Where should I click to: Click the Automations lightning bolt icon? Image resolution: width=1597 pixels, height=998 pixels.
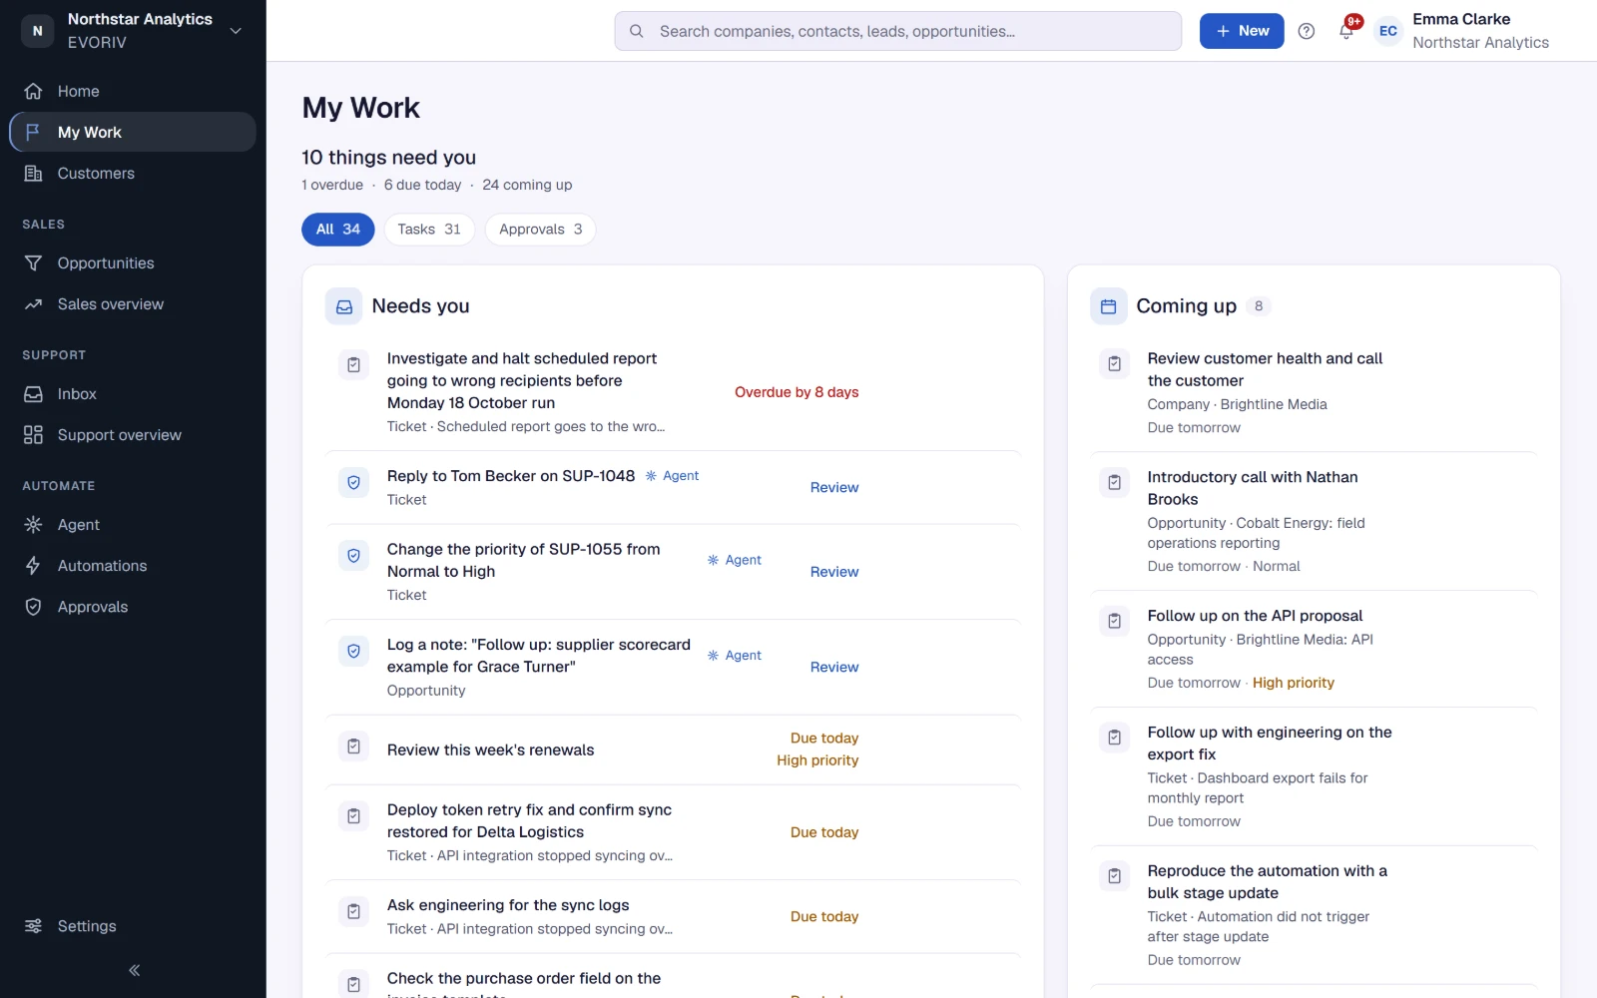click(33, 565)
